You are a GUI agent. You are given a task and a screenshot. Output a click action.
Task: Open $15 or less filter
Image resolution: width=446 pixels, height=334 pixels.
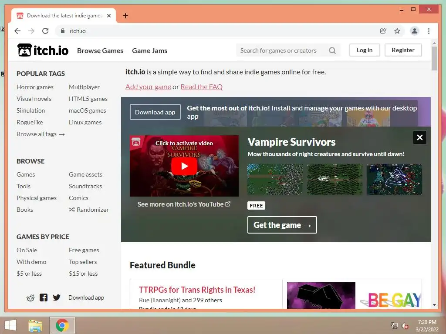pos(83,274)
